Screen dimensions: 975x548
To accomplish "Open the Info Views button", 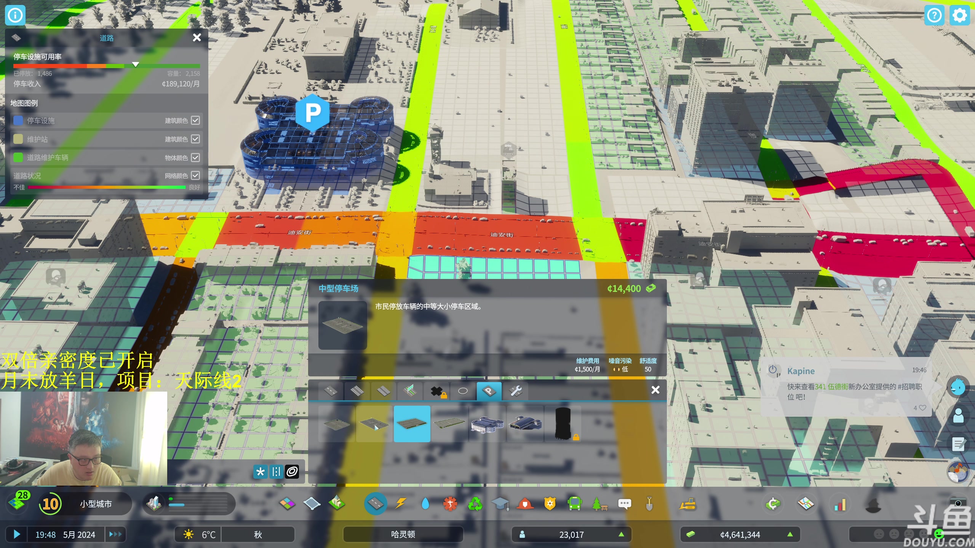I will point(15,15).
